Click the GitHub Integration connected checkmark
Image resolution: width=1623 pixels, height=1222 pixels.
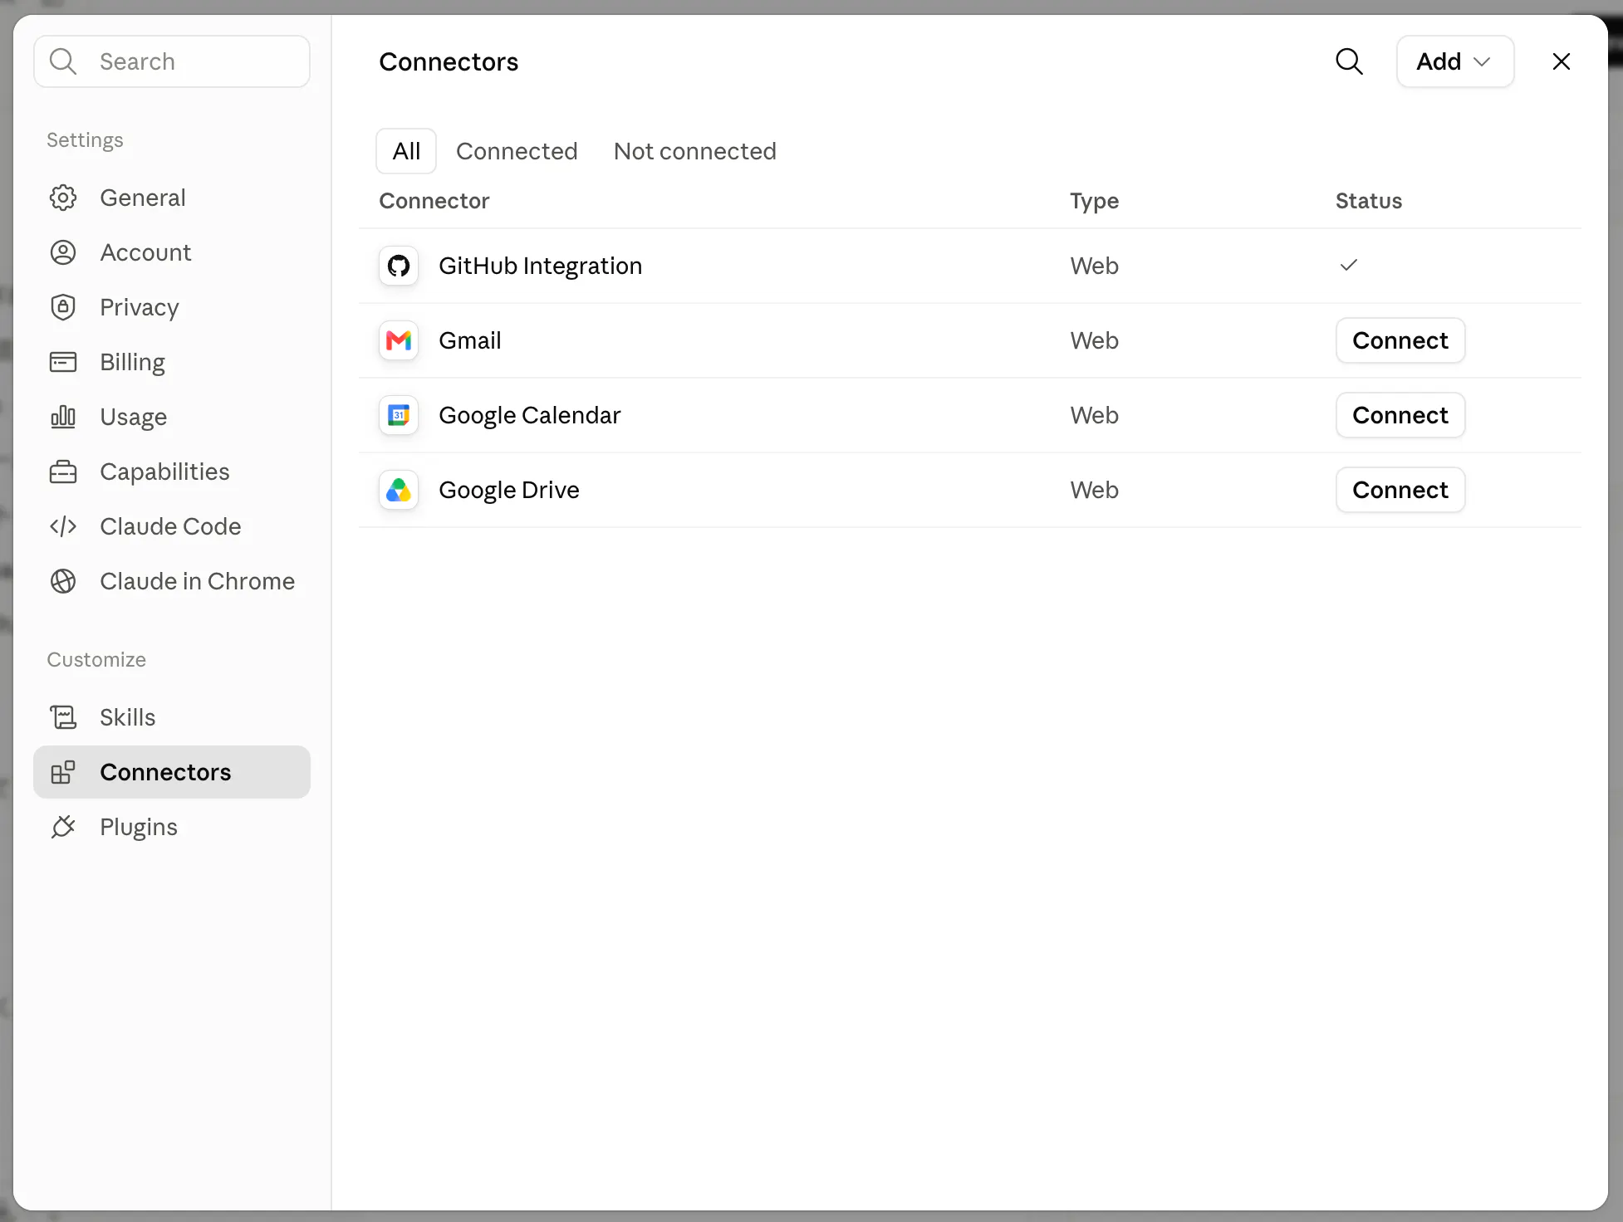tap(1349, 265)
